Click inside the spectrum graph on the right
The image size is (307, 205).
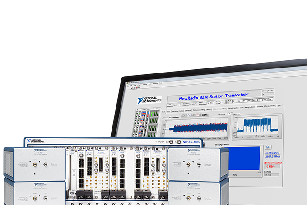[257, 125]
